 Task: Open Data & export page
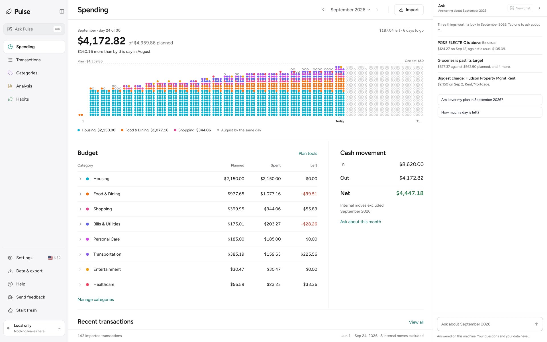coord(34,271)
